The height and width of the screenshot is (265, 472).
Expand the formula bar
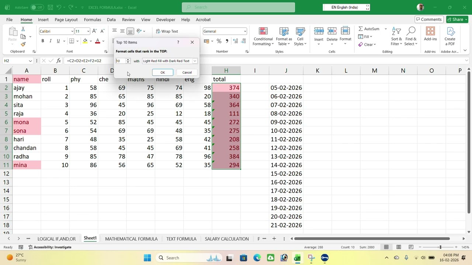[467, 60]
